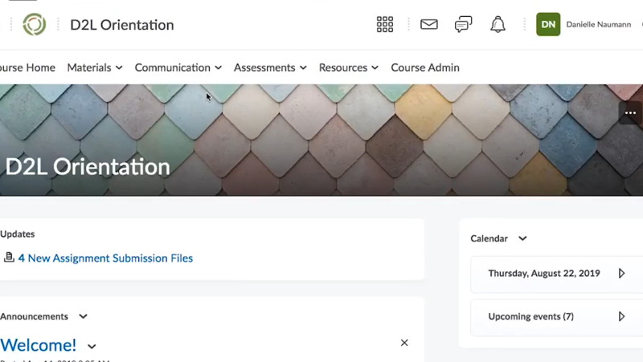Open the Calendar widget dropdown chevron
Image resolution: width=643 pixels, height=362 pixels.
tap(522, 238)
